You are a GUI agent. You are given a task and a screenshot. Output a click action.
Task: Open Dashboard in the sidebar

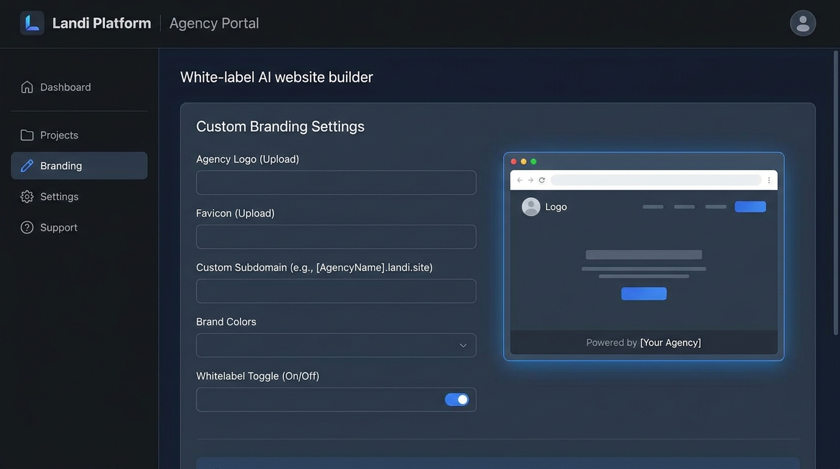[79, 87]
